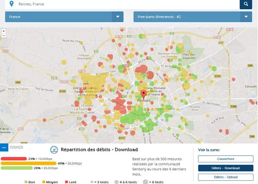Zoom out the map with minus button
Viewport: 258px width, 184px height.
tap(4, 36)
